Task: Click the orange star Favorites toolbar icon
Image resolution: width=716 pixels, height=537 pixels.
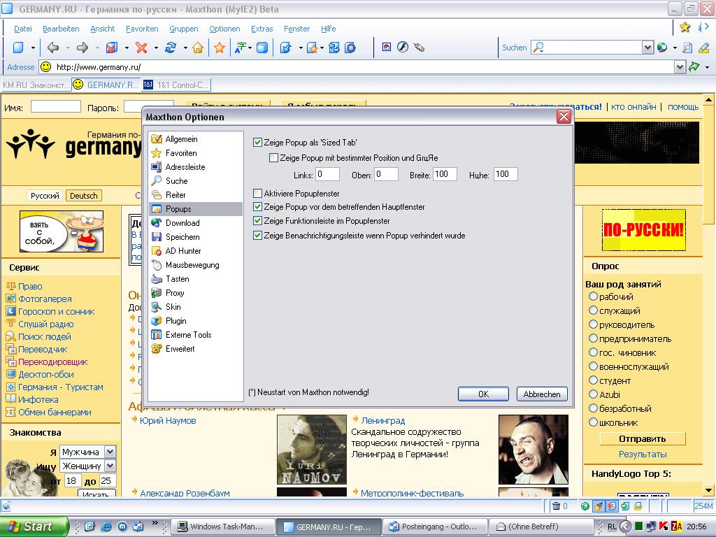Action: tap(220, 48)
